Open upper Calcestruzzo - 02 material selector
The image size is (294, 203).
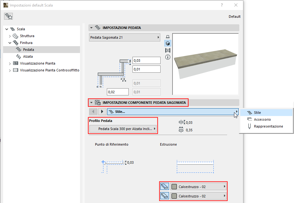(198, 187)
